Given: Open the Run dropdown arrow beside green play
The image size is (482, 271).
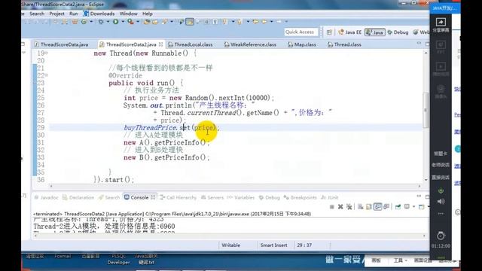Looking at the screenshot, I should pos(123,22).
